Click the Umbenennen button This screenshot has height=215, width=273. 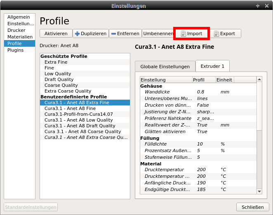158,33
